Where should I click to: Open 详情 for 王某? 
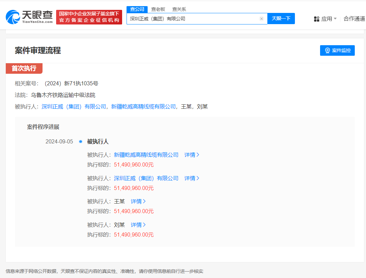pyautogui.click(x=138, y=202)
